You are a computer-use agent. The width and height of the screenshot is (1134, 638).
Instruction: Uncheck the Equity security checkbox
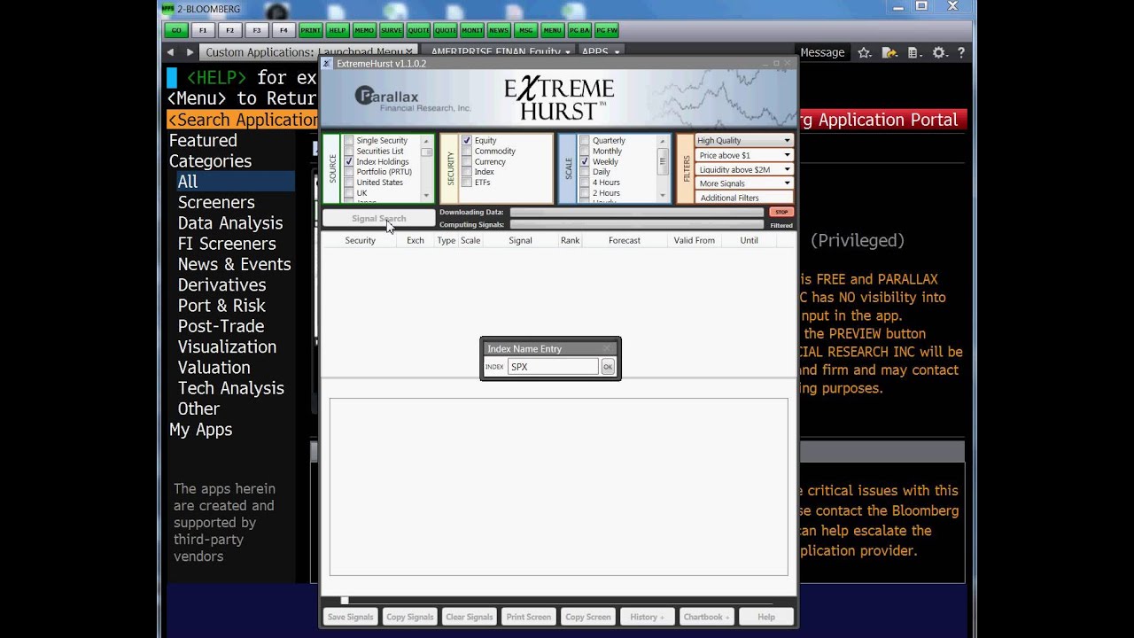tap(467, 140)
